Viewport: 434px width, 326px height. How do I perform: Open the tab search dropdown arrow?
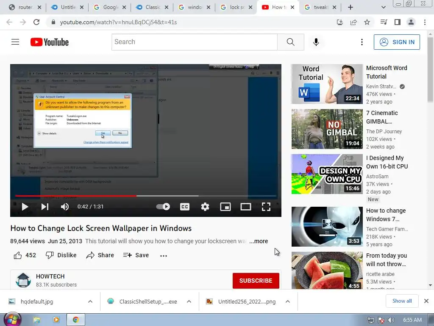click(x=383, y=7)
